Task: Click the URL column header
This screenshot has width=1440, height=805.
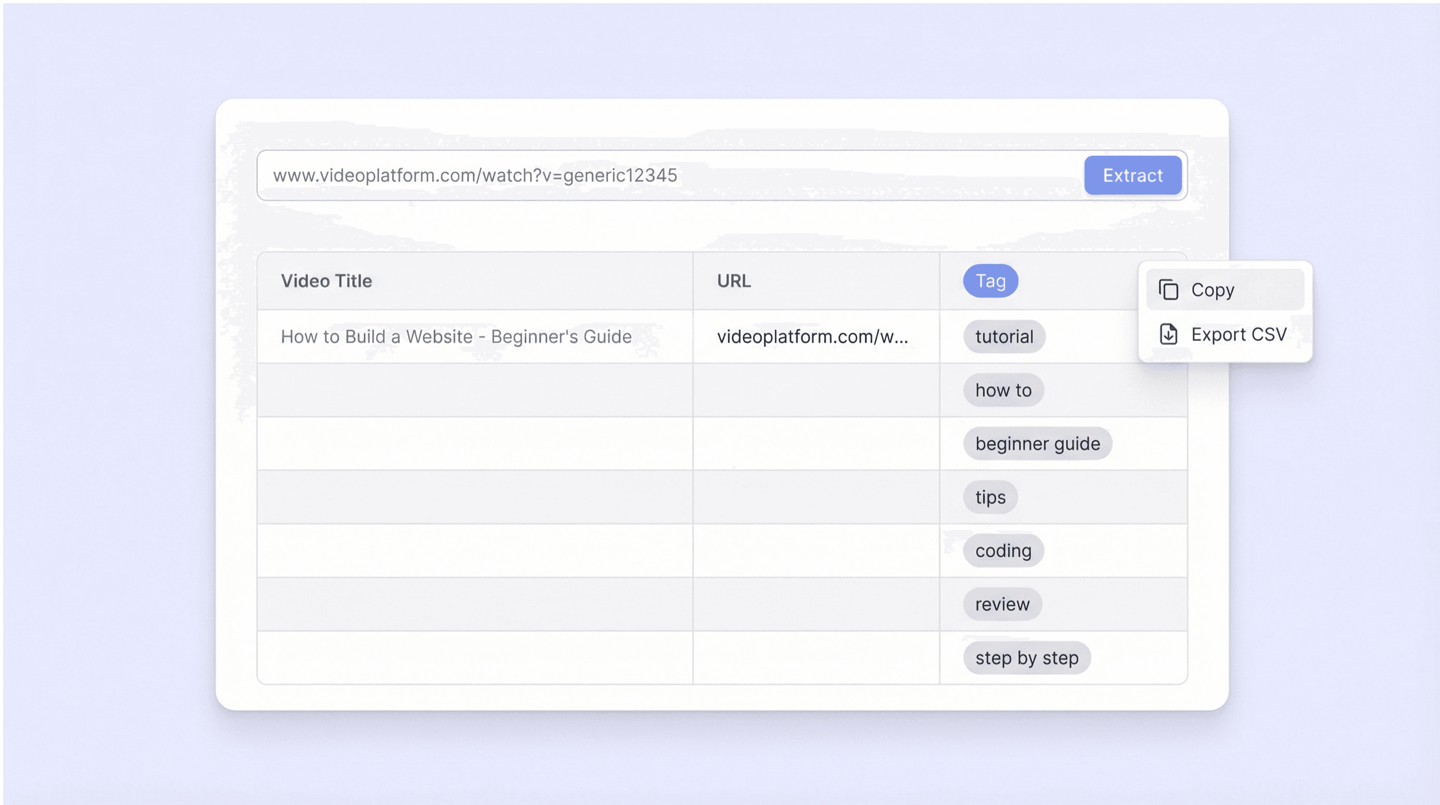Action: point(732,281)
